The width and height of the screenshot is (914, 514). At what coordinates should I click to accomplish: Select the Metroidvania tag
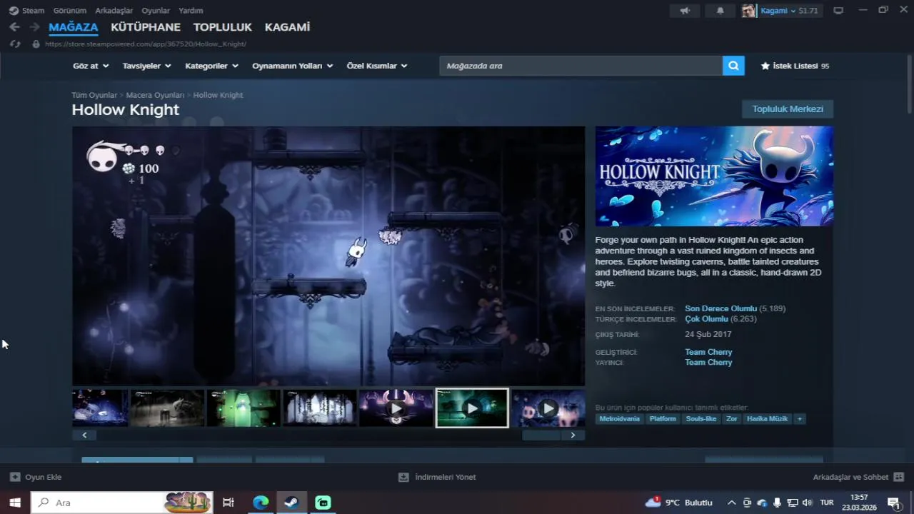[x=619, y=419]
